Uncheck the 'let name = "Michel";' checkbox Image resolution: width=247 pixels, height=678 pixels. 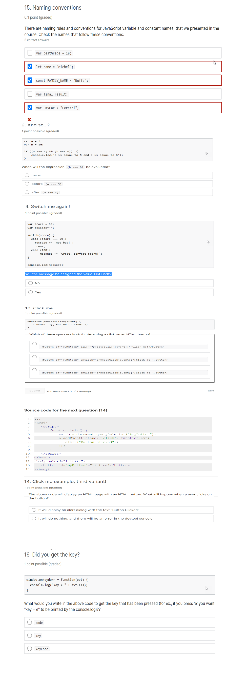[30, 67]
